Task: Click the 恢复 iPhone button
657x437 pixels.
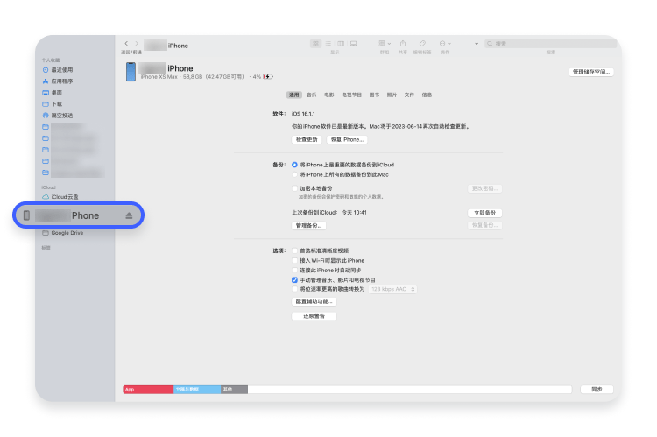Action: (347, 139)
